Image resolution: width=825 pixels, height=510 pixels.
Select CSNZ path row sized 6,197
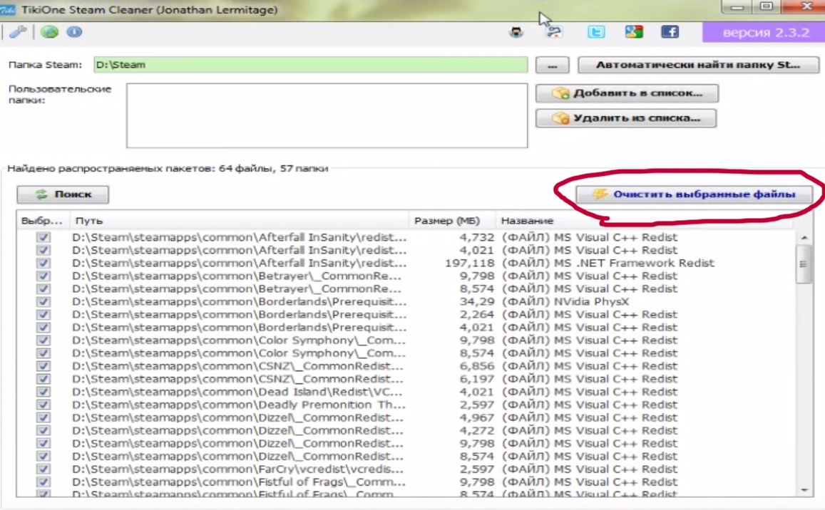[238, 379]
